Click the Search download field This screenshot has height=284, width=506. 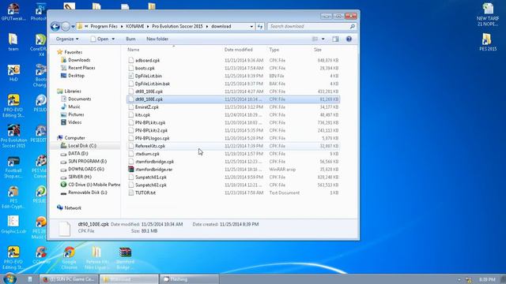pos(312,26)
